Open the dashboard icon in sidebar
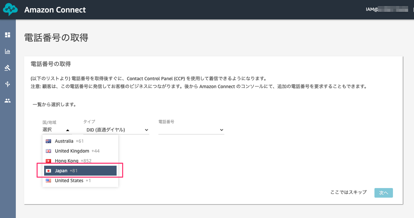 8,35
